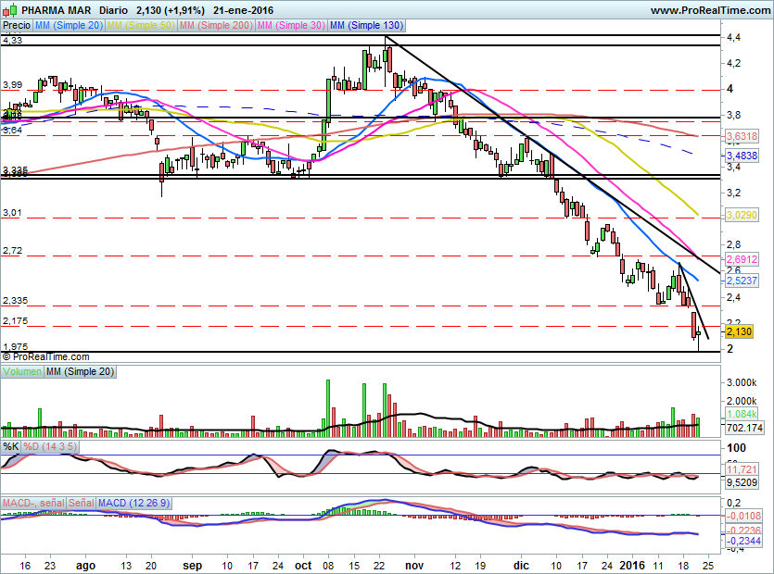Click the 2,335 level label
Image resolution: width=774 pixels, height=574 pixels.
16,301
